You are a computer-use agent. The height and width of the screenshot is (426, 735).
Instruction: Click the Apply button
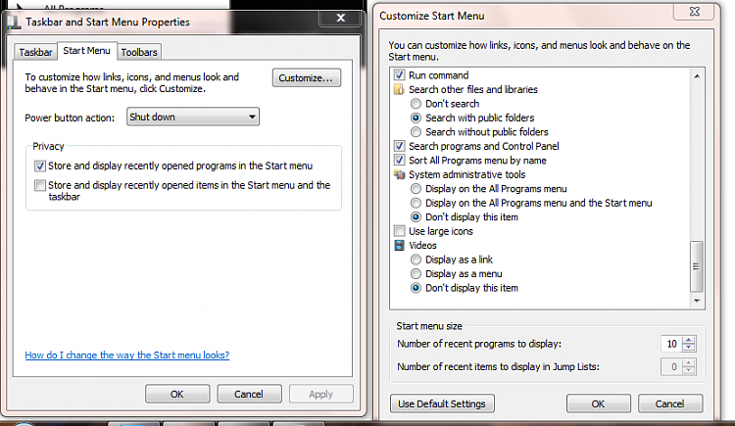pyautogui.click(x=321, y=394)
